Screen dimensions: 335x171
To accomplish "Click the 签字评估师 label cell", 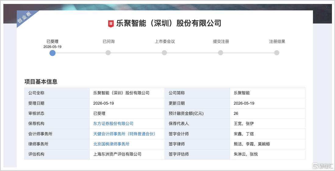I will click(x=197, y=154).
